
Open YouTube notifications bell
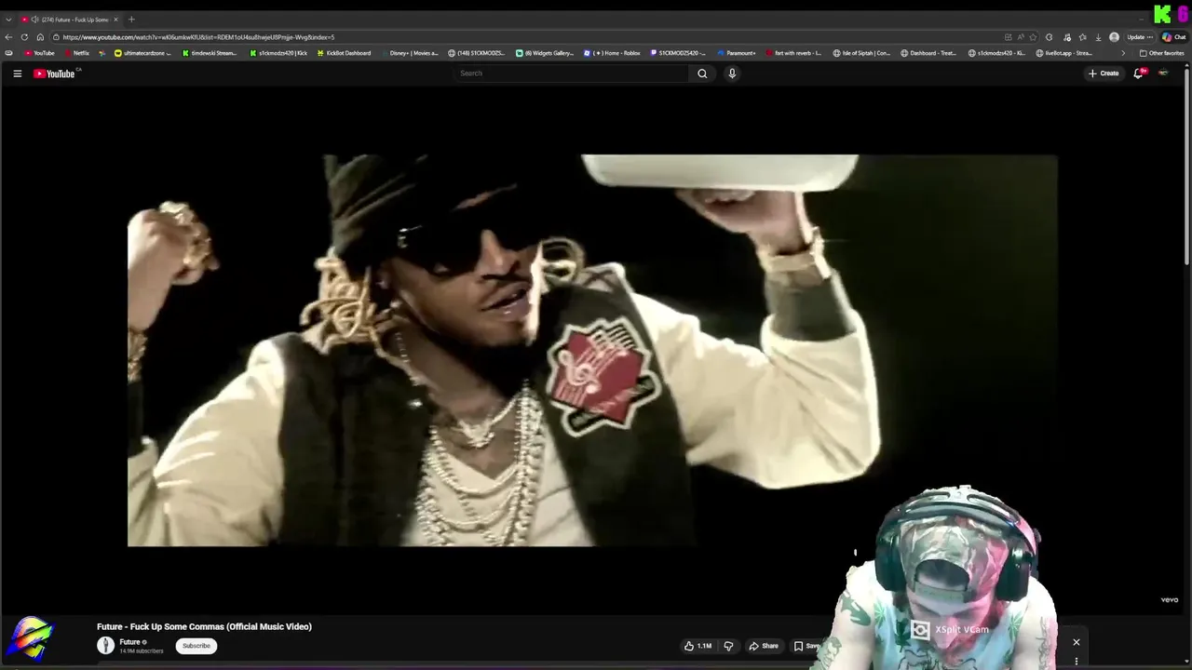(1138, 74)
